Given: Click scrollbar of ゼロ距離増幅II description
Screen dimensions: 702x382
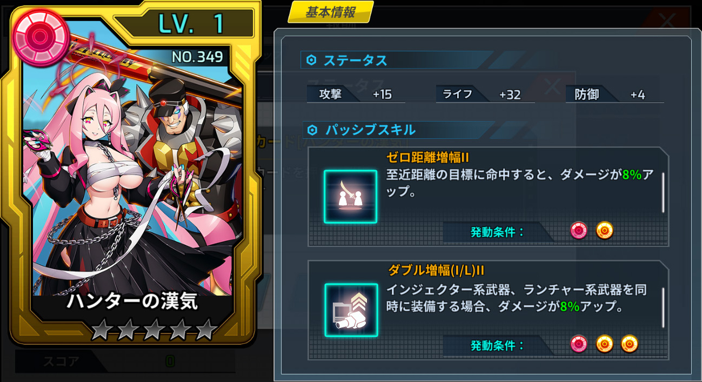Looking at the screenshot, I should coord(663,193).
